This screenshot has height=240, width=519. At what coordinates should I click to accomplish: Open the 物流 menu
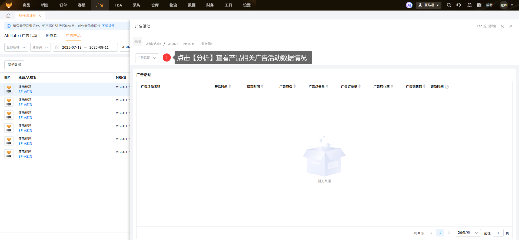click(174, 5)
